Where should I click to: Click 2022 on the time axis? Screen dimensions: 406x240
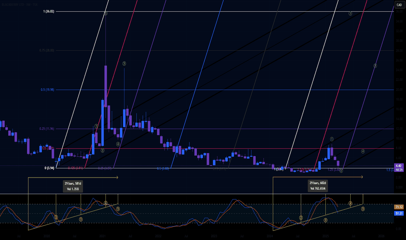[158, 236]
